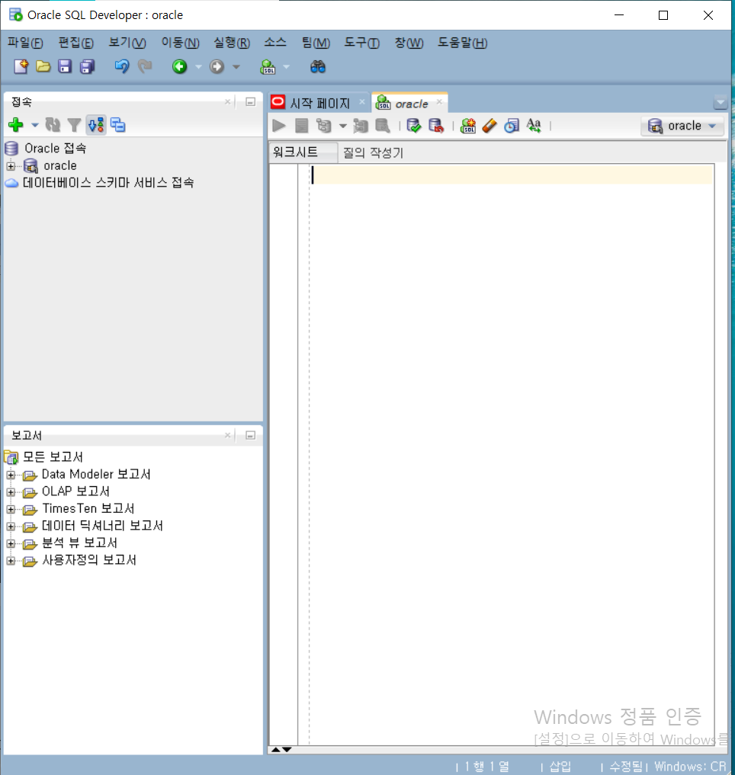Expand the oracle connection node

(11, 166)
